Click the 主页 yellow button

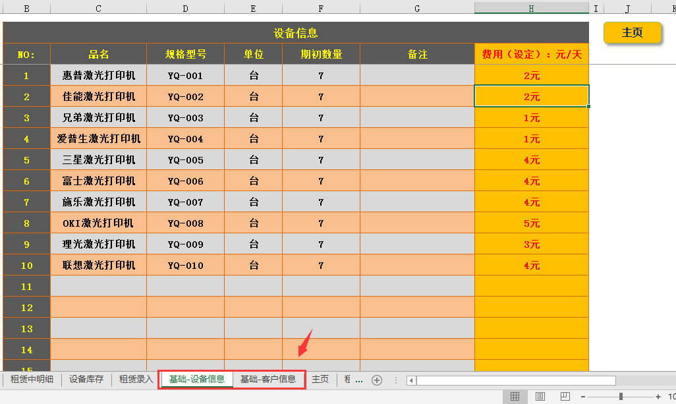[632, 33]
